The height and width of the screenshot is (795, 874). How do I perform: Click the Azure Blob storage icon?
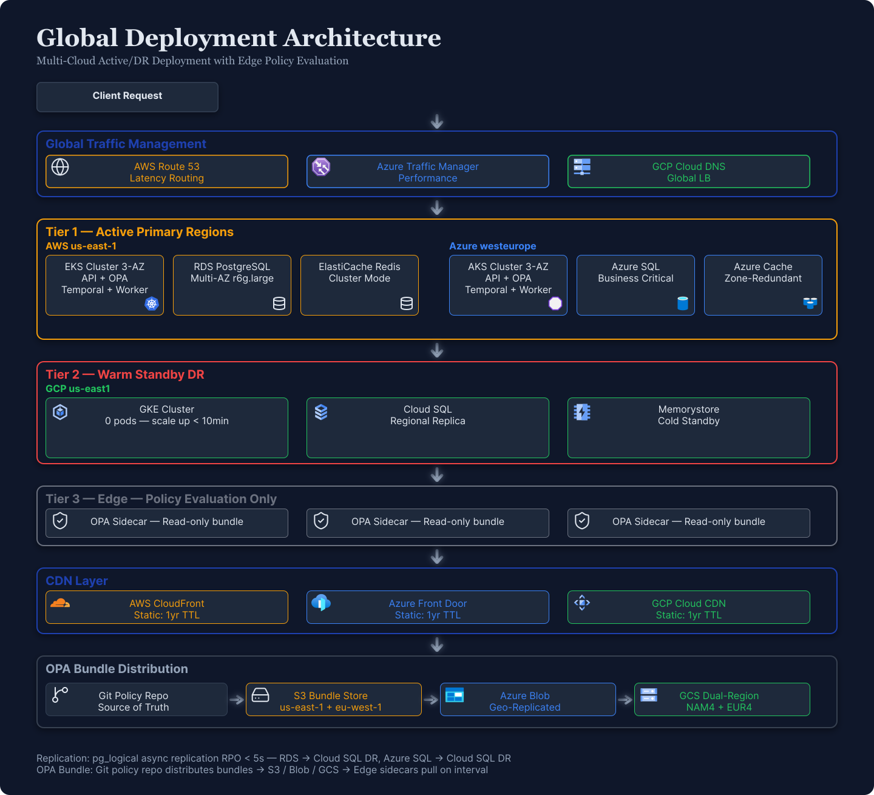tap(455, 695)
